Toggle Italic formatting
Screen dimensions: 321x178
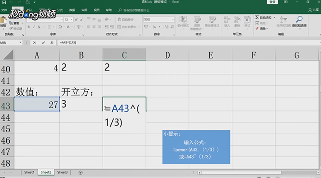coord(34,27)
